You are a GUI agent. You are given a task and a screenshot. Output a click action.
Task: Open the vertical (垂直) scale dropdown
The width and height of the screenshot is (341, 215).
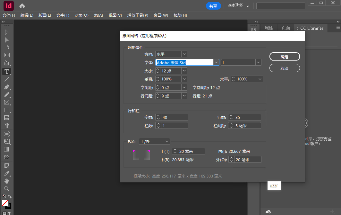(184, 79)
